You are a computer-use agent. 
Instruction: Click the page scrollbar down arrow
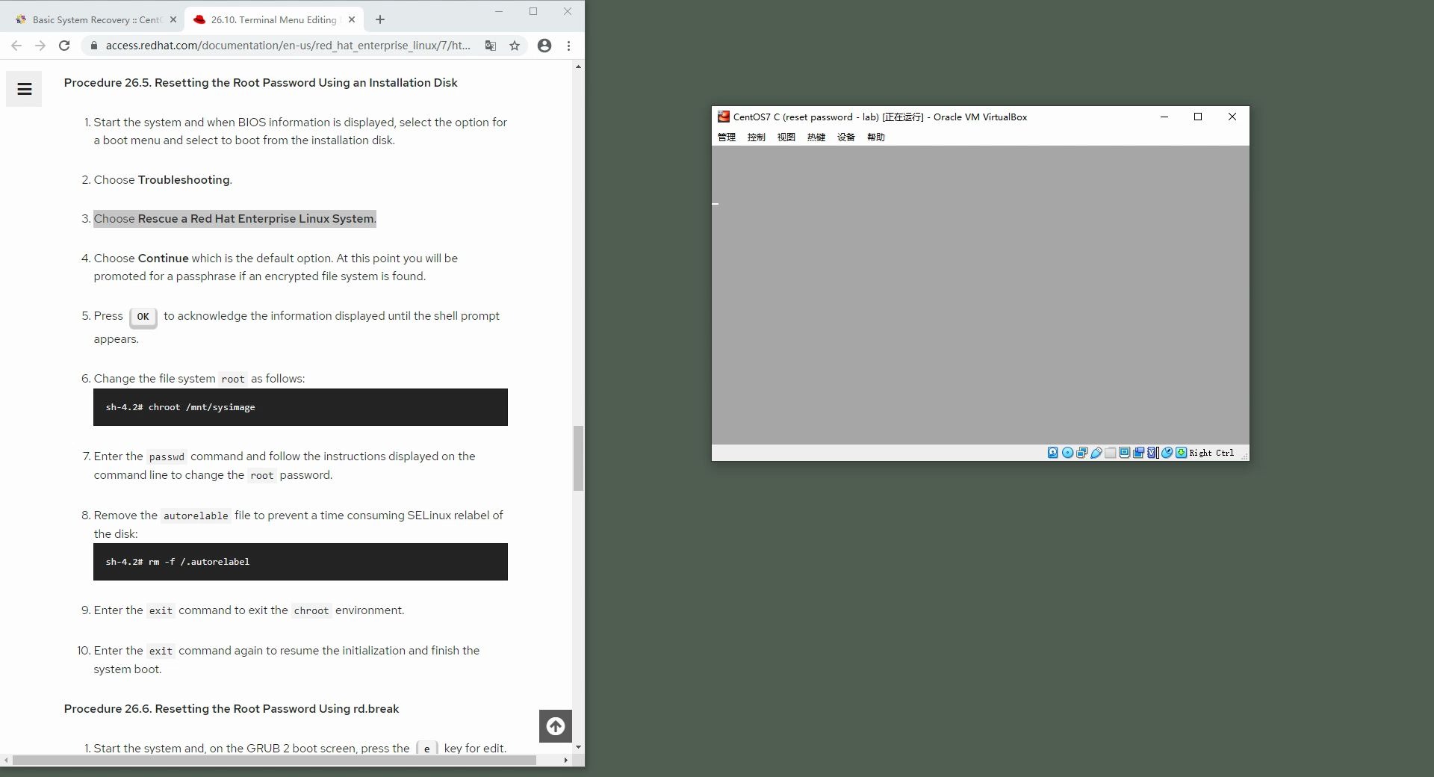click(x=578, y=747)
